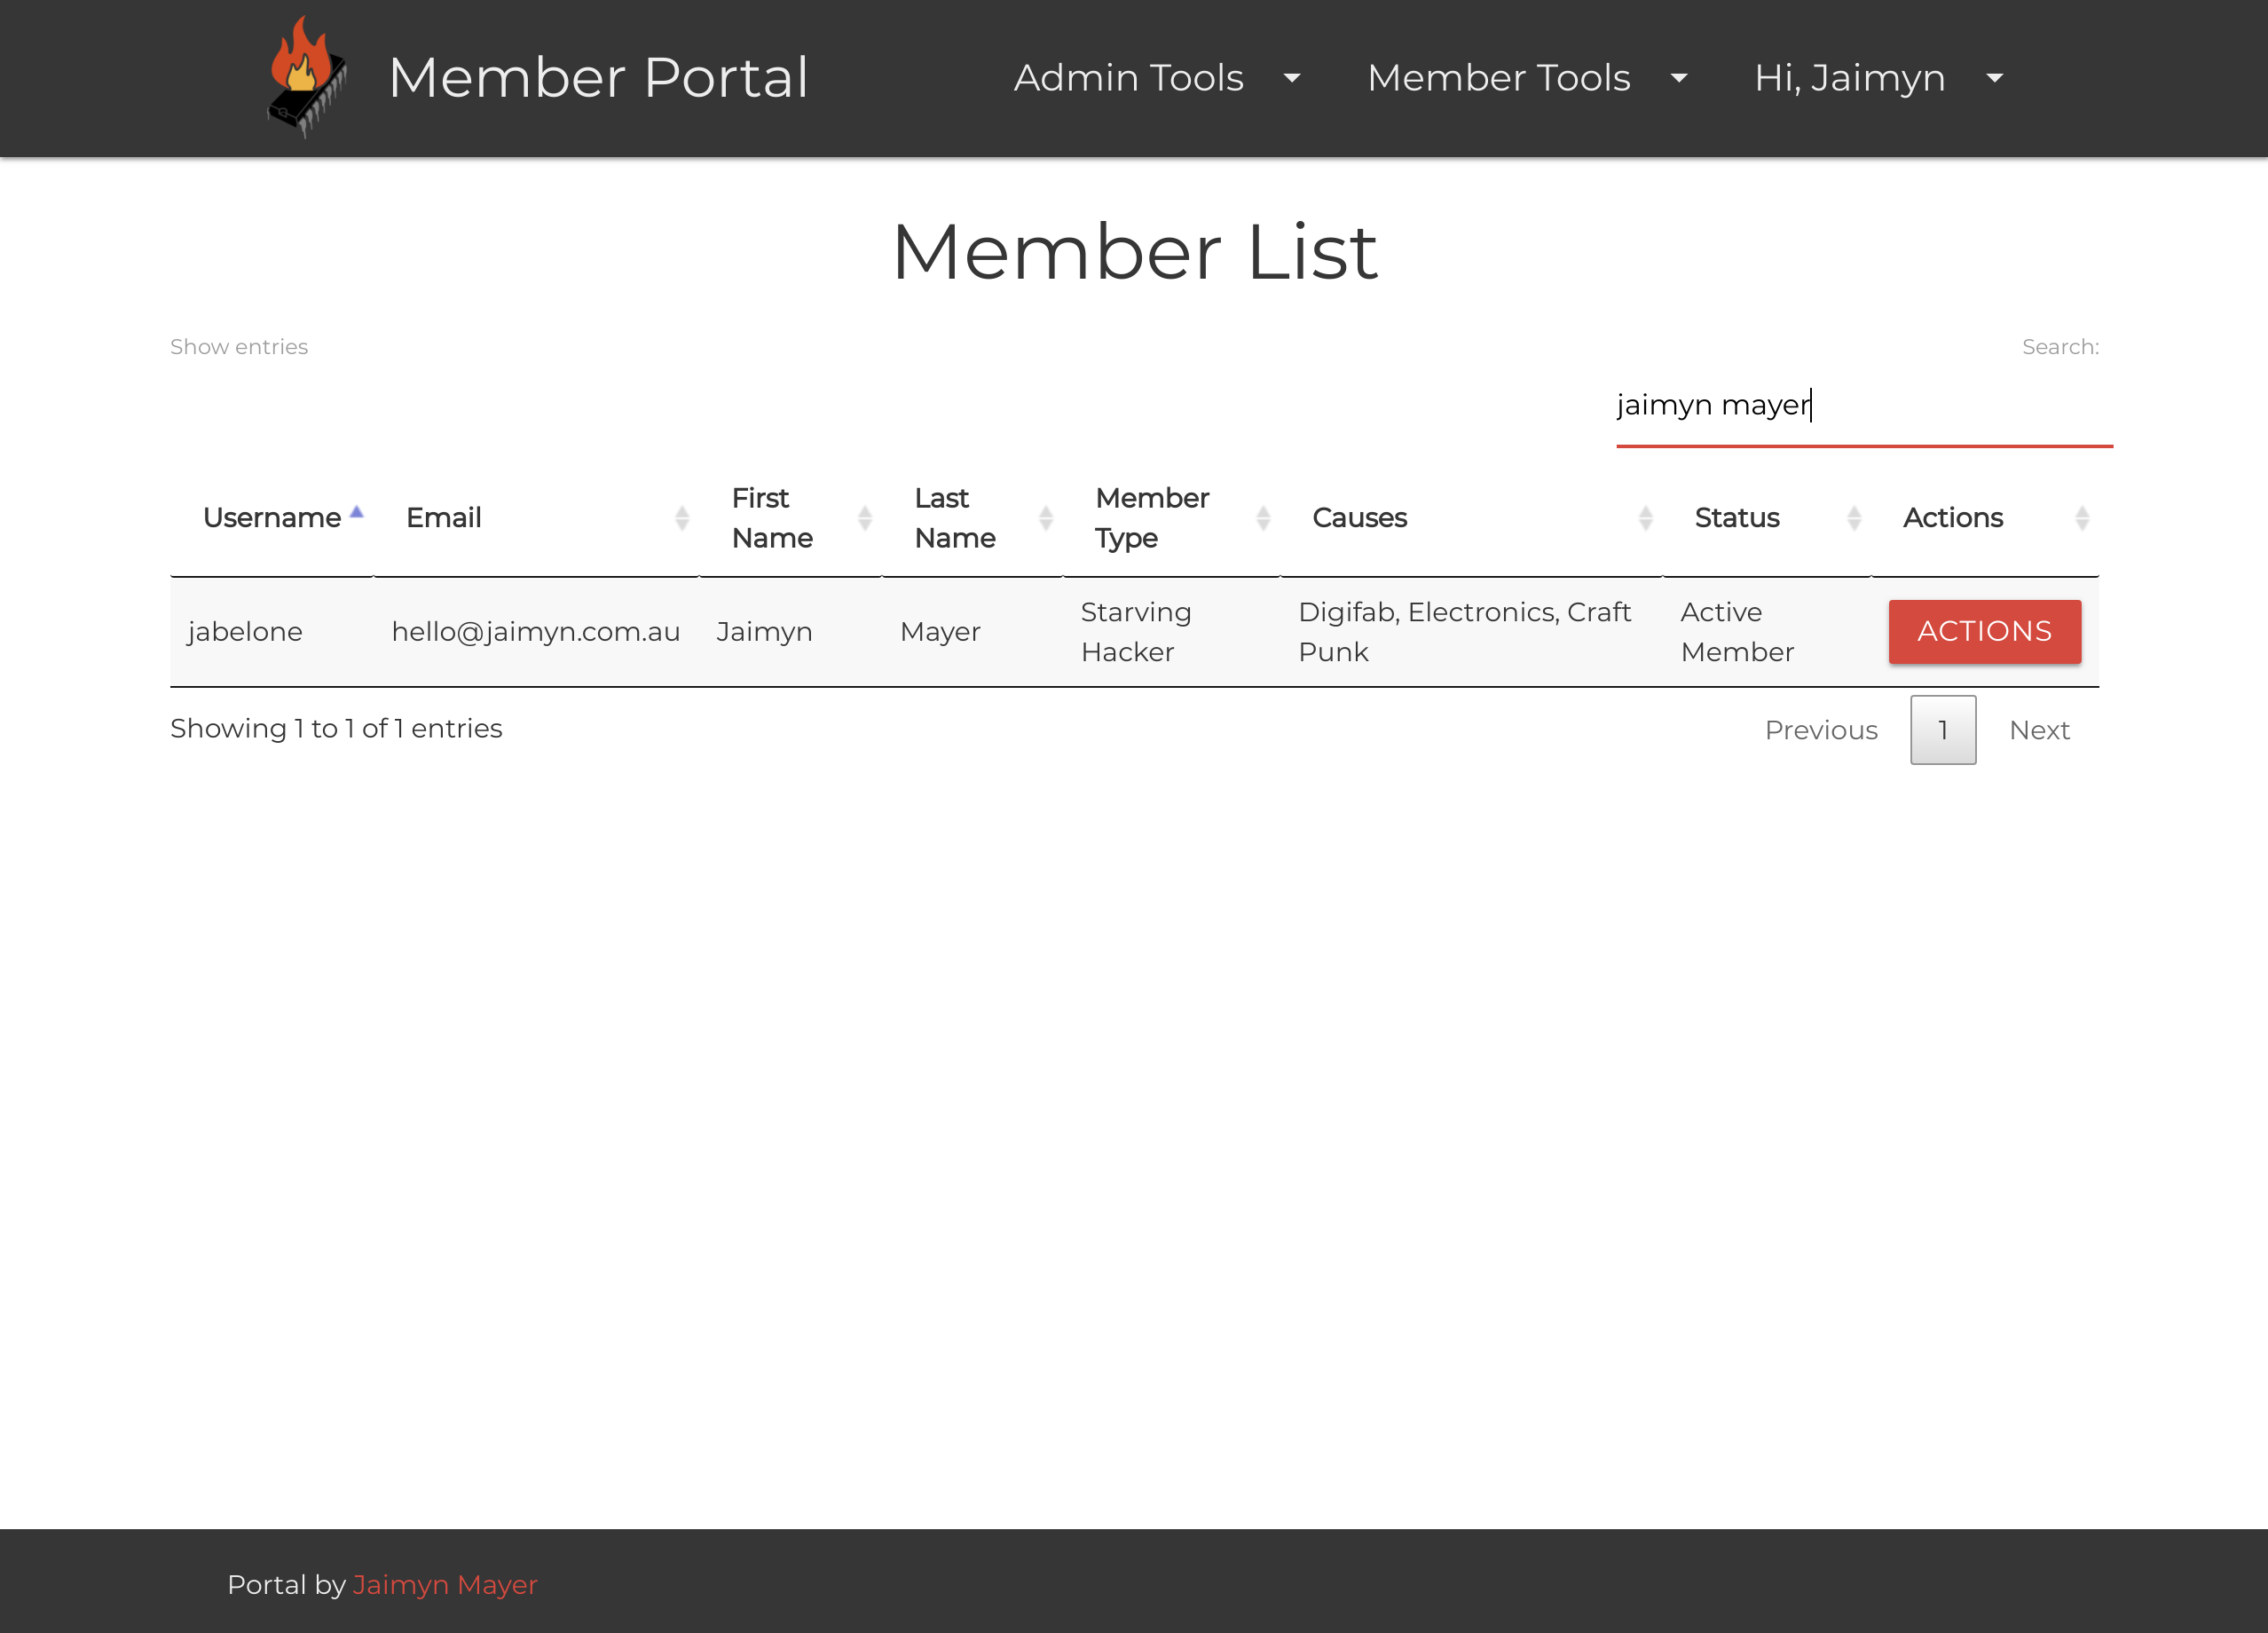The height and width of the screenshot is (1633, 2268).
Task: Expand the Admin Tools dropdown arrow
Action: point(1292,78)
